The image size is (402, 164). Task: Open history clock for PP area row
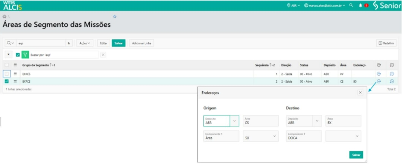click(392, 74)
